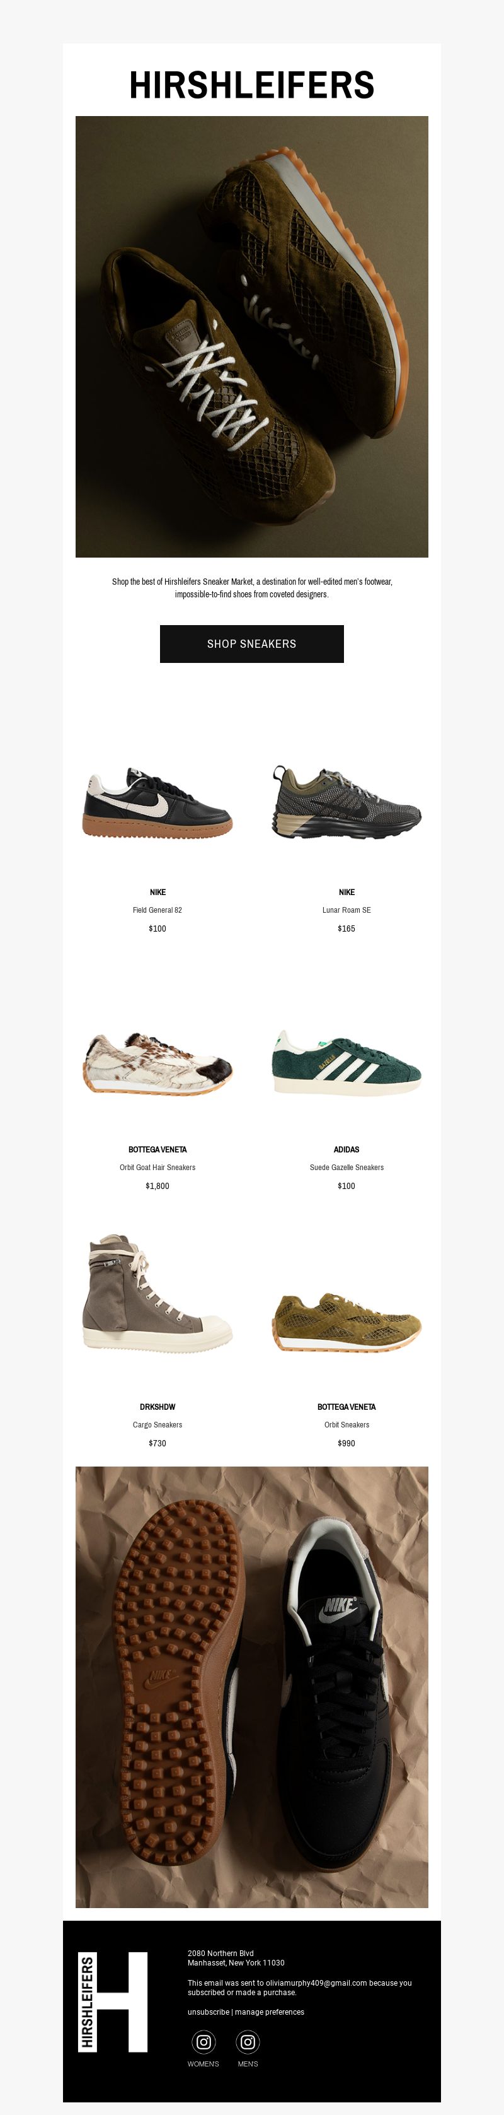Open the Men's Instagram icon
Viewport: 504px width, 2115px height.
248,2041
